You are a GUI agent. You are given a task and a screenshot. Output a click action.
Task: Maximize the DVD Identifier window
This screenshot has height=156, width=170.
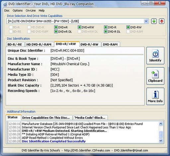point(151,3)
